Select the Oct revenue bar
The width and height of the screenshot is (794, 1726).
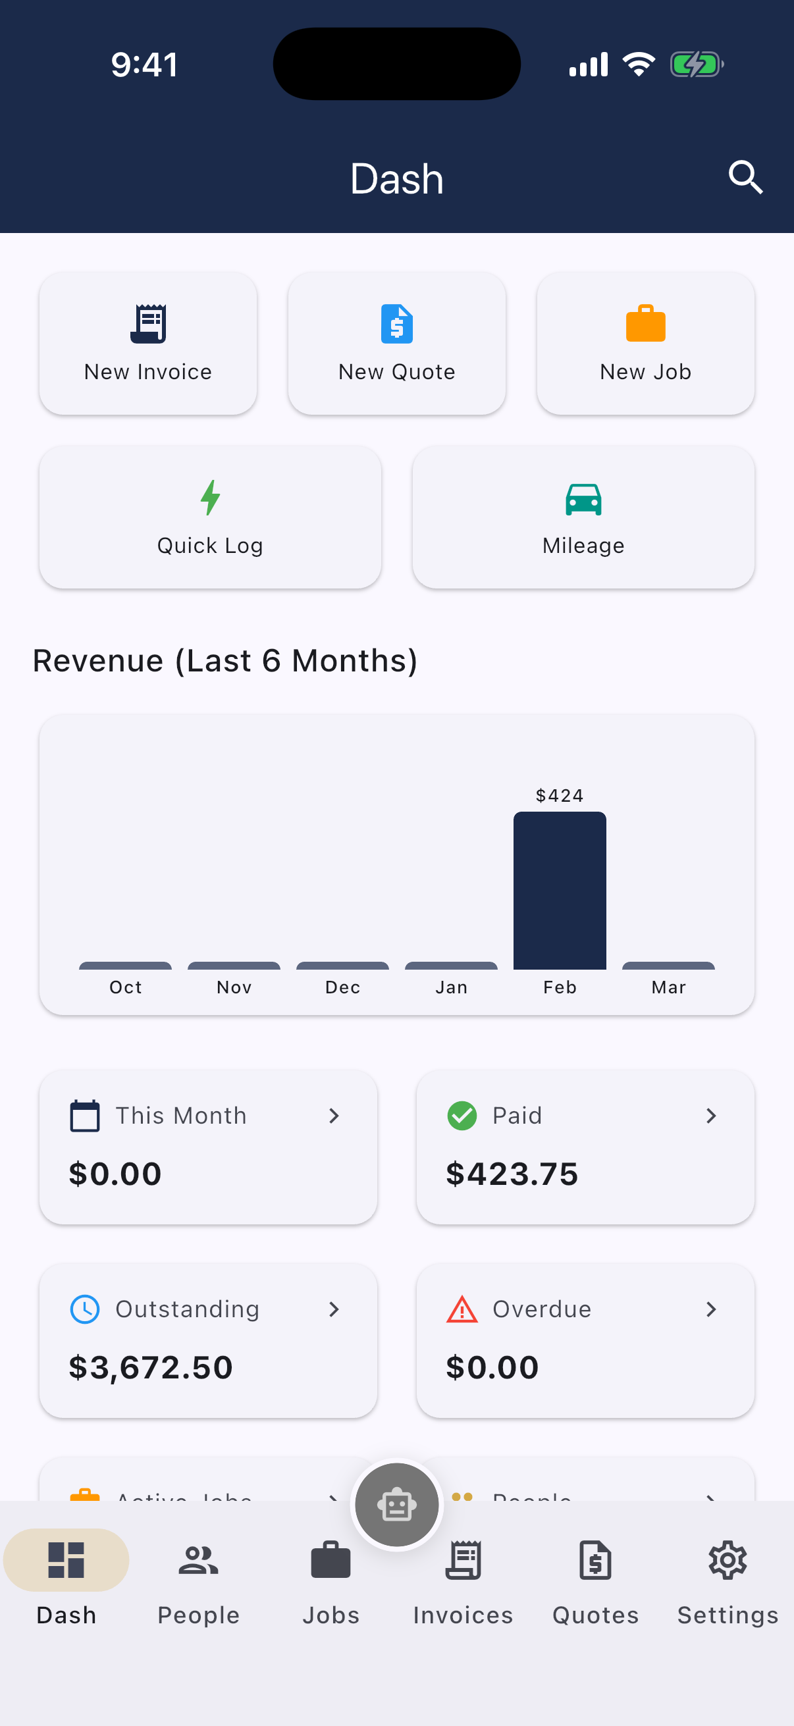(125, 966)
